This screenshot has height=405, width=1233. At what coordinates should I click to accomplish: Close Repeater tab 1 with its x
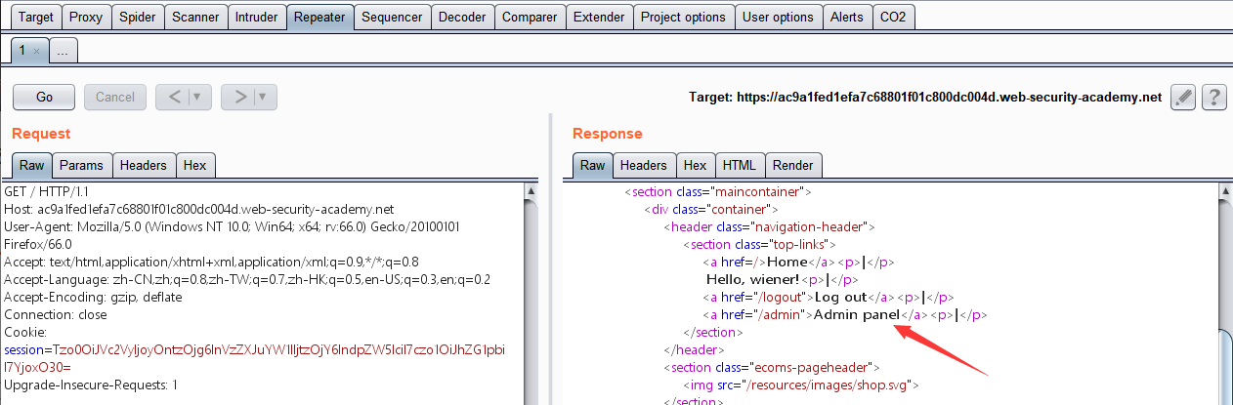(x=36, y=51)
